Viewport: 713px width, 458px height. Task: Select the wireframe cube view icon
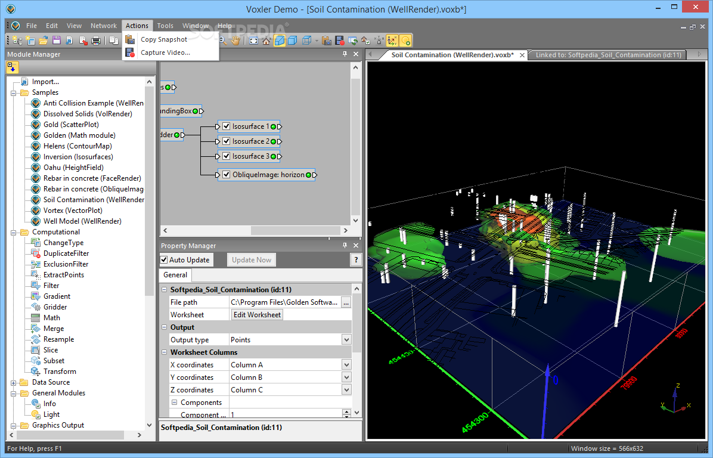307,41
